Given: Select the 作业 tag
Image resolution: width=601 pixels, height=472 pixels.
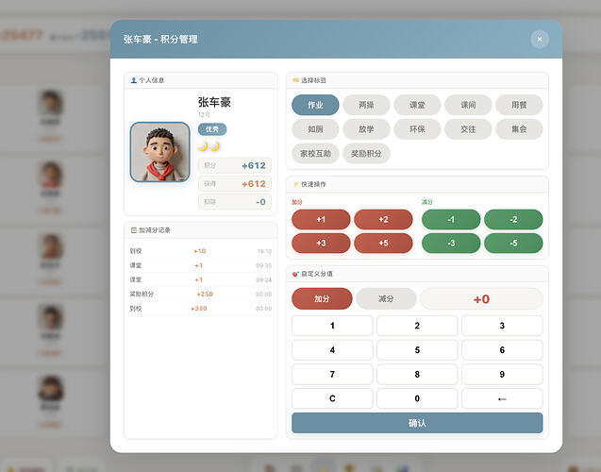Looking at the screenshot, I should point(315,105).
